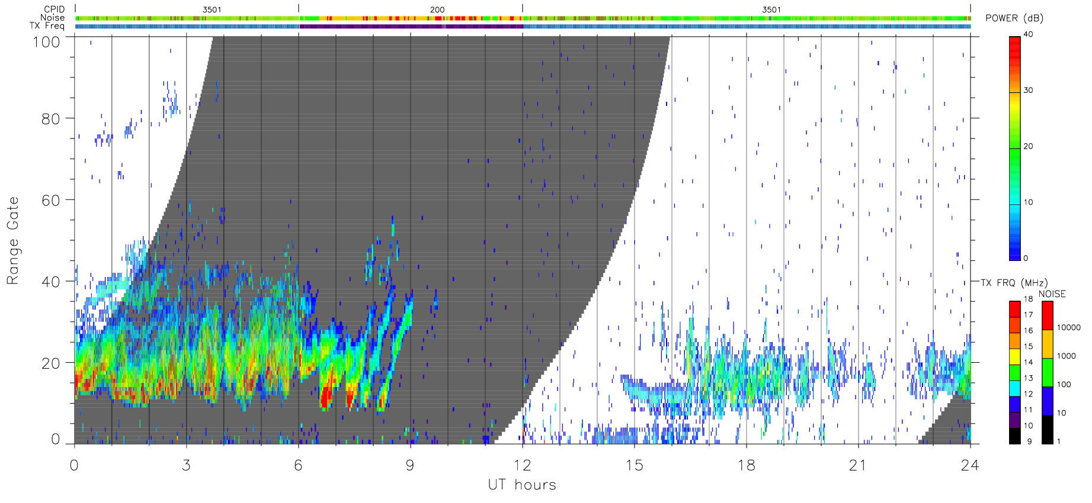Click the 6 tick on the UT hours axis
Image resolution: width=1092 pixels, height=503 pixels.
click(298, 466)
